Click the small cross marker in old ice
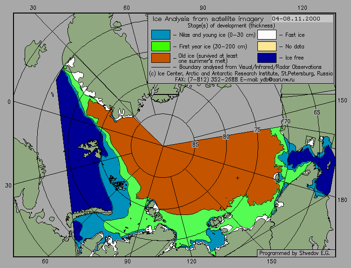Viewport: 351px width, 268px height. (x=237, y=178)
